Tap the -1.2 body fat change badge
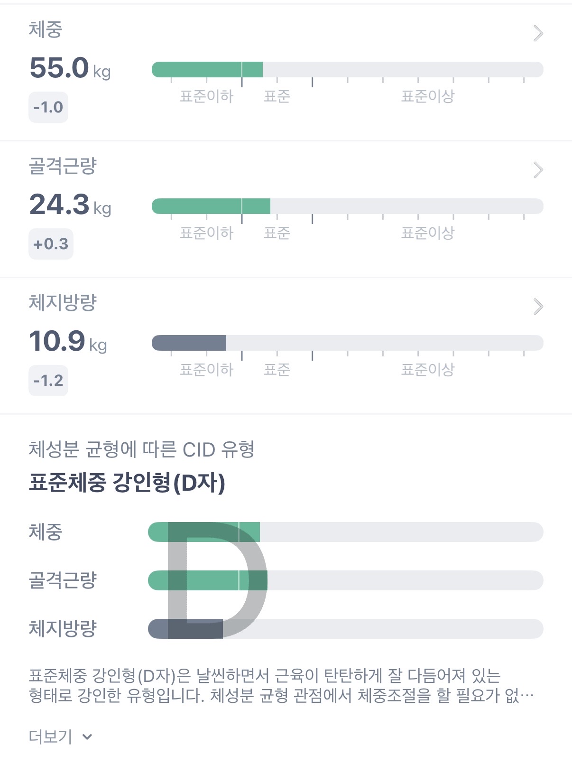572x765 pixels. pyautogui.click(x=48, y=381)
